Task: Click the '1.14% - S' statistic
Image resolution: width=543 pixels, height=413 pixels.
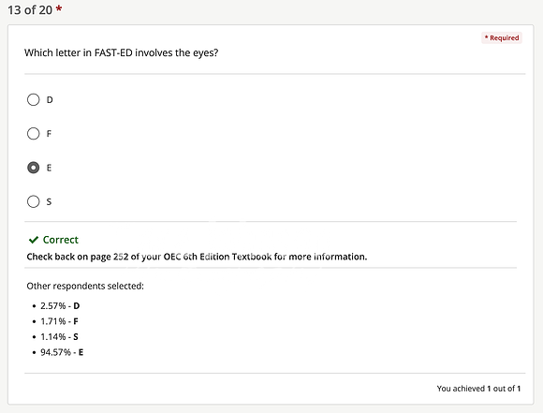Action: (59, 337)
